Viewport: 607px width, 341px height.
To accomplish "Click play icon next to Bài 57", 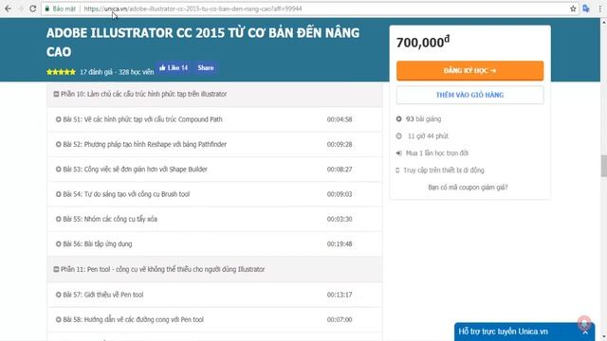I will click(59, 295).
